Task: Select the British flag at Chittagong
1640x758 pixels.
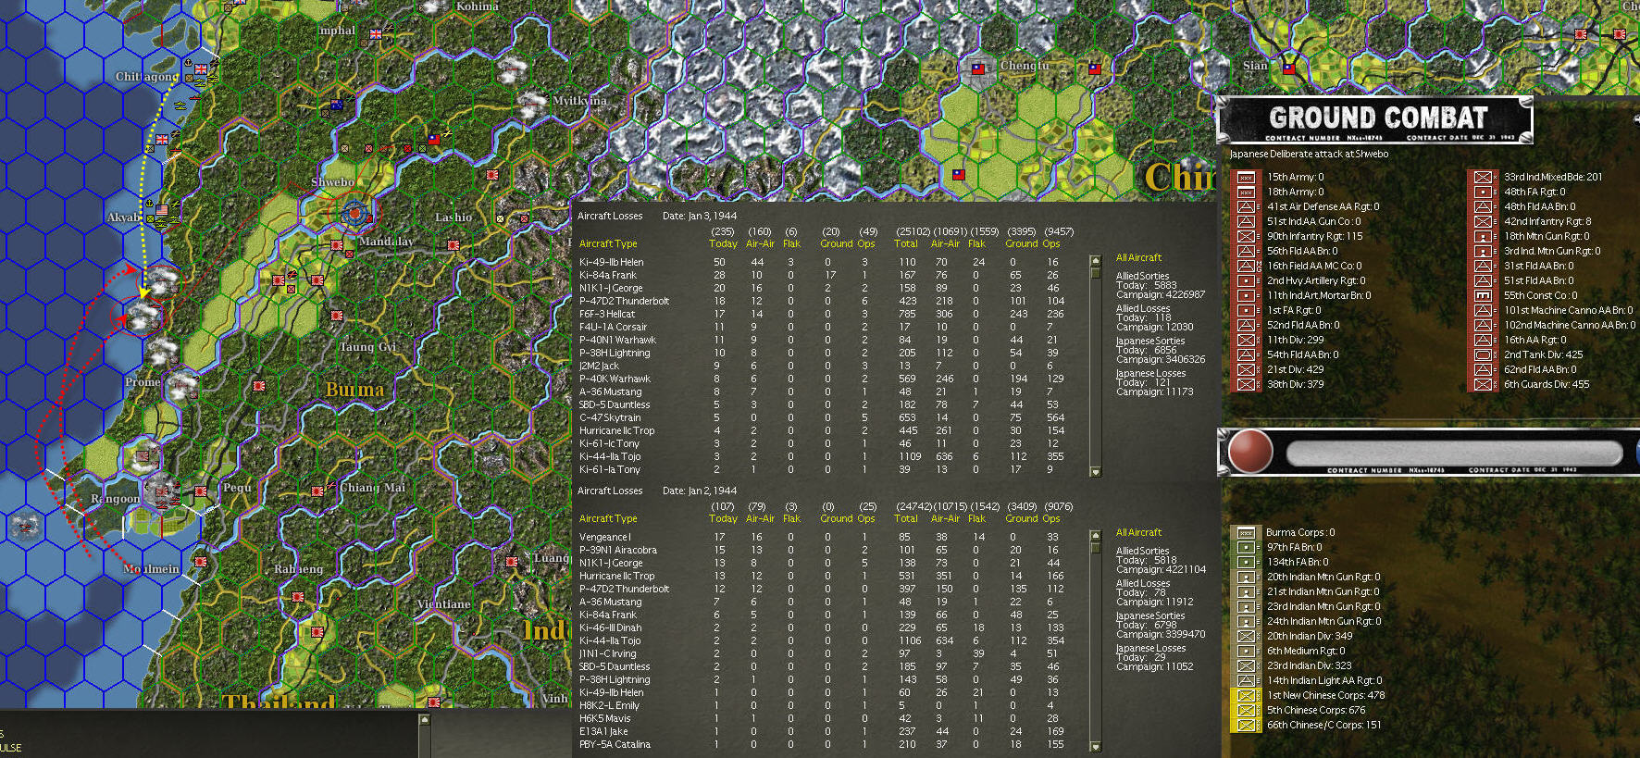Action: click(x=201, y=69)
